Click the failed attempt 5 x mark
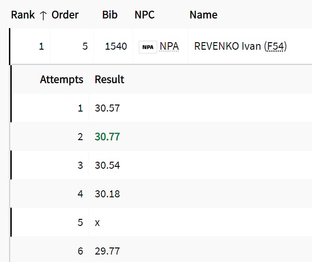Screen dimensions: 312x262 pyautogui.click(x=97, y=223)
